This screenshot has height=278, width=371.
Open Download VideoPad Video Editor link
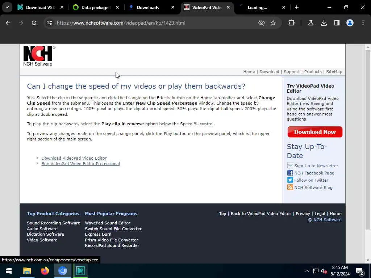(74, 158)
